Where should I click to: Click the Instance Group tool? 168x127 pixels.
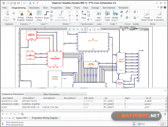39,16
